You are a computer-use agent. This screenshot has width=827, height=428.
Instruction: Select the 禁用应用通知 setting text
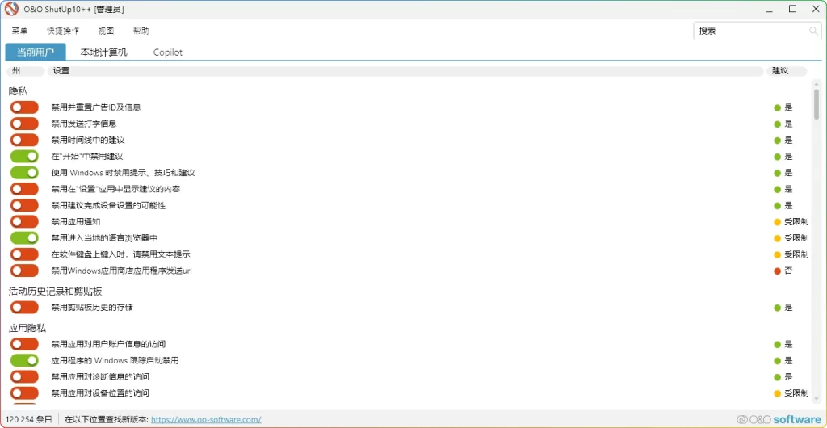point(76,222)
